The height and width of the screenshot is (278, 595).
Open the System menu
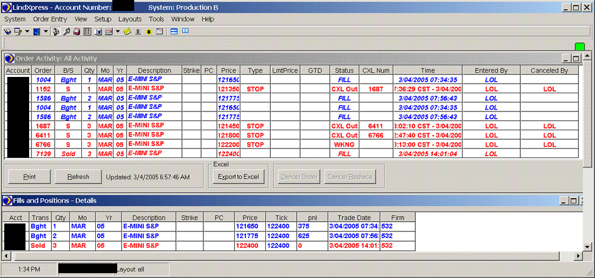[15, 19]
